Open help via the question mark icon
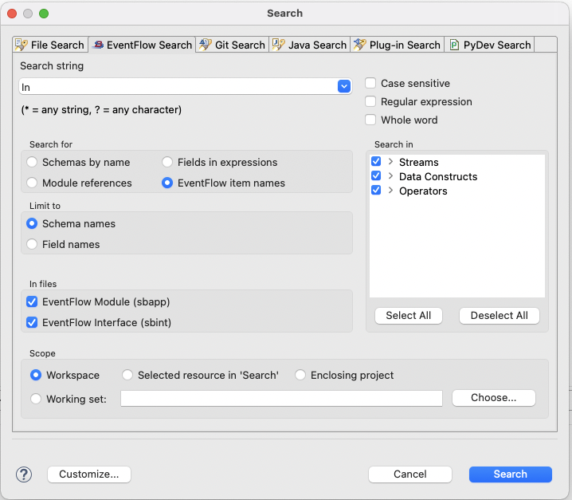 point(24,474)
